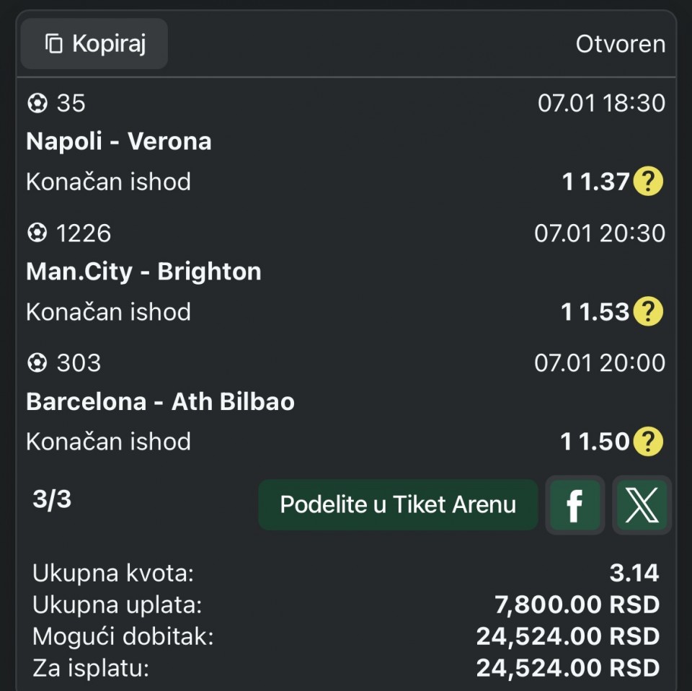The image size is (692, 691).
Task: Click soccer ball icon beside code 35
Action: (37, 104)
